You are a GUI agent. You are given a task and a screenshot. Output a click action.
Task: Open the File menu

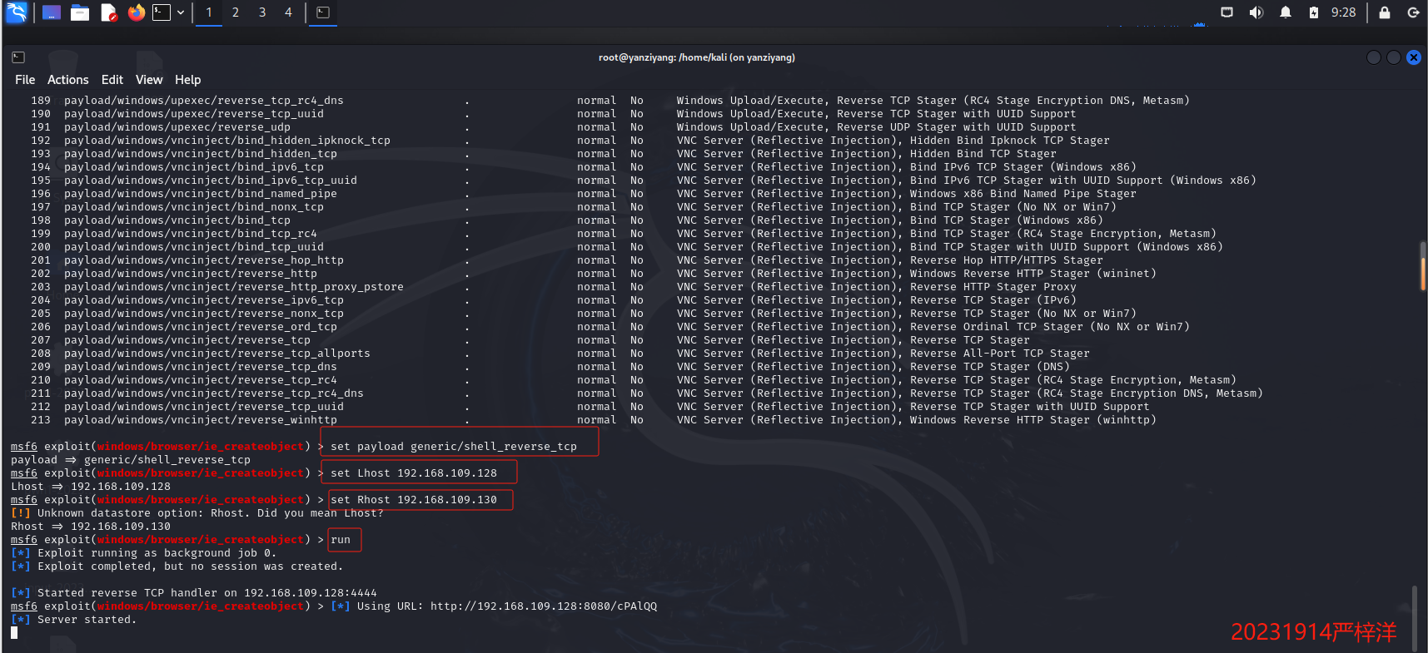(x=25, y=80)
